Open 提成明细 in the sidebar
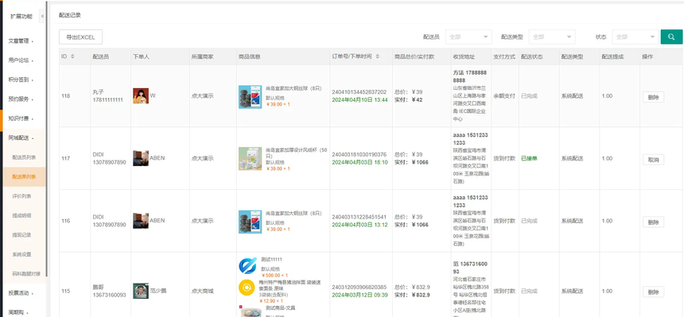This screenshot has height=317, width=684. pyautogui.click(x=21, y=215)
